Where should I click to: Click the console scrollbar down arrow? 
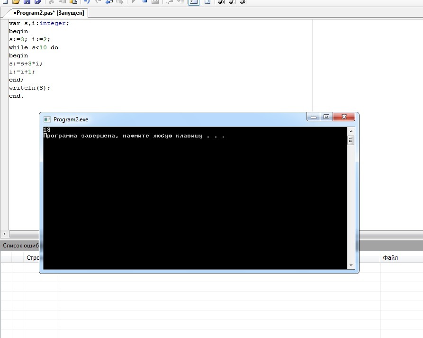tap(351, 265)
